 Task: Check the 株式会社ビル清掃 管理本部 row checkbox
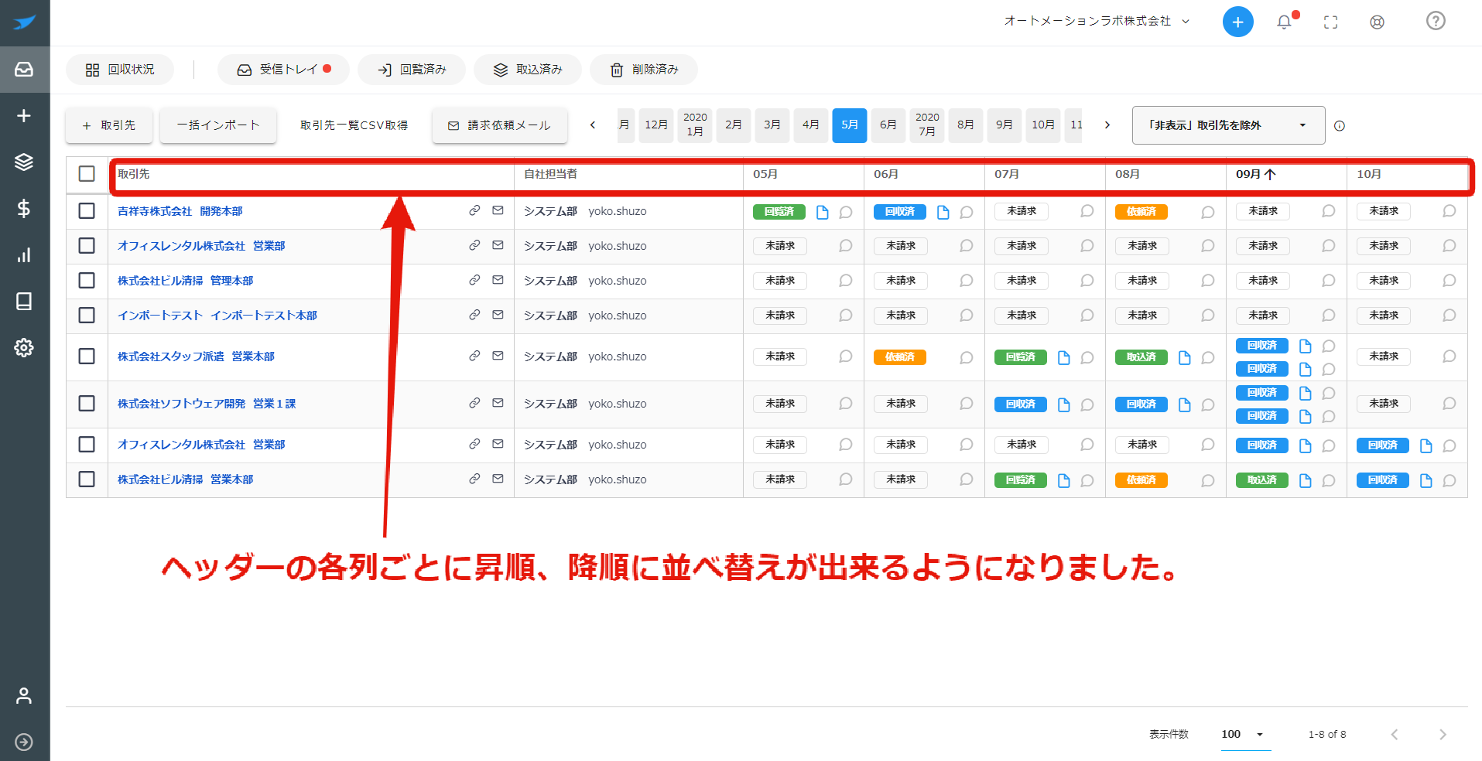87,280
